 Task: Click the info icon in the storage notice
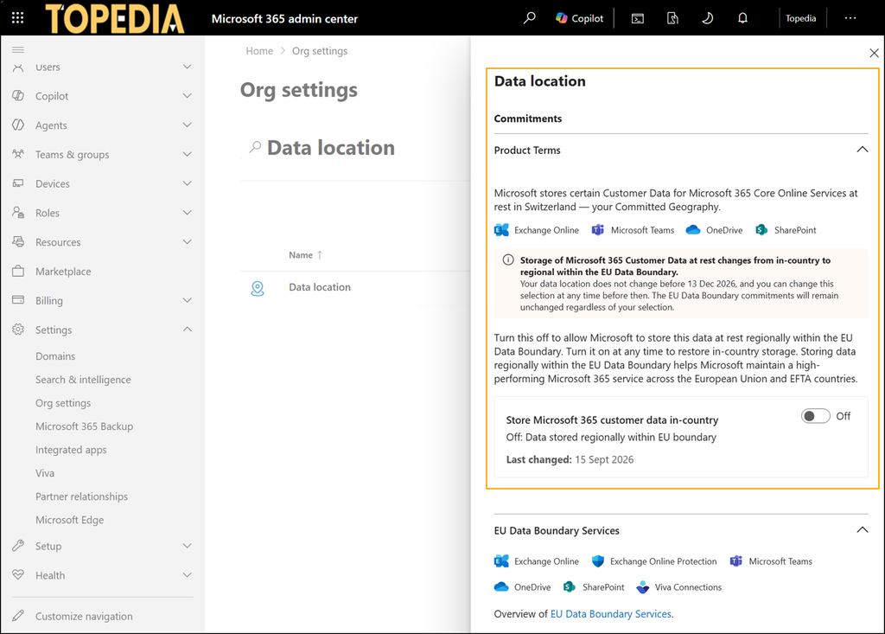point(508,260)
